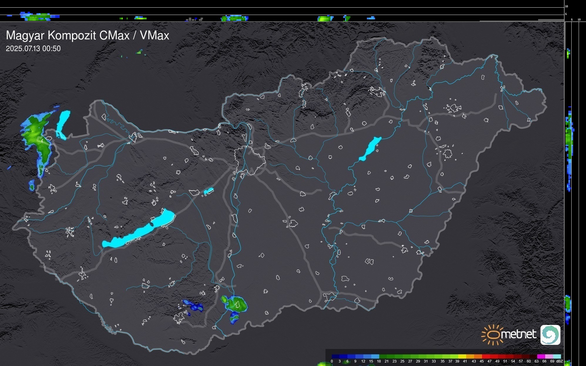The height and width of the screenshot is (366, 586).
Task: Click the light cyan 69 dBZ swatch
Action: point(556,356)
